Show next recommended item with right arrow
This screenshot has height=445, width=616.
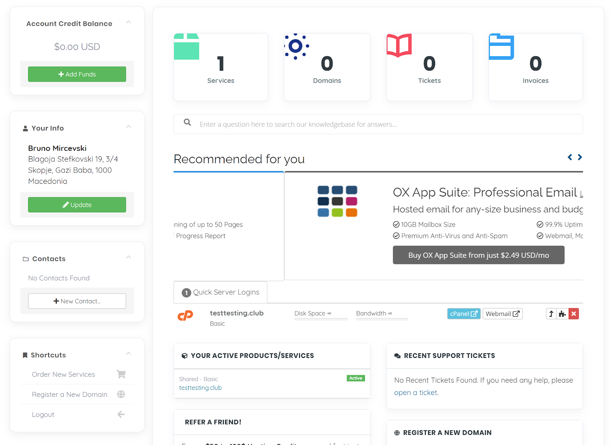(x=580, y=157)
